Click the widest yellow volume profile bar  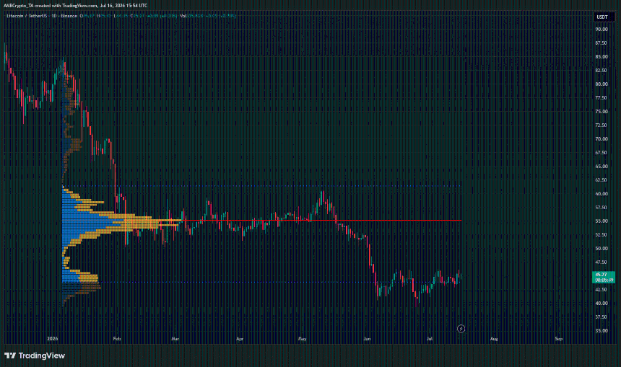tap(152, 221)
